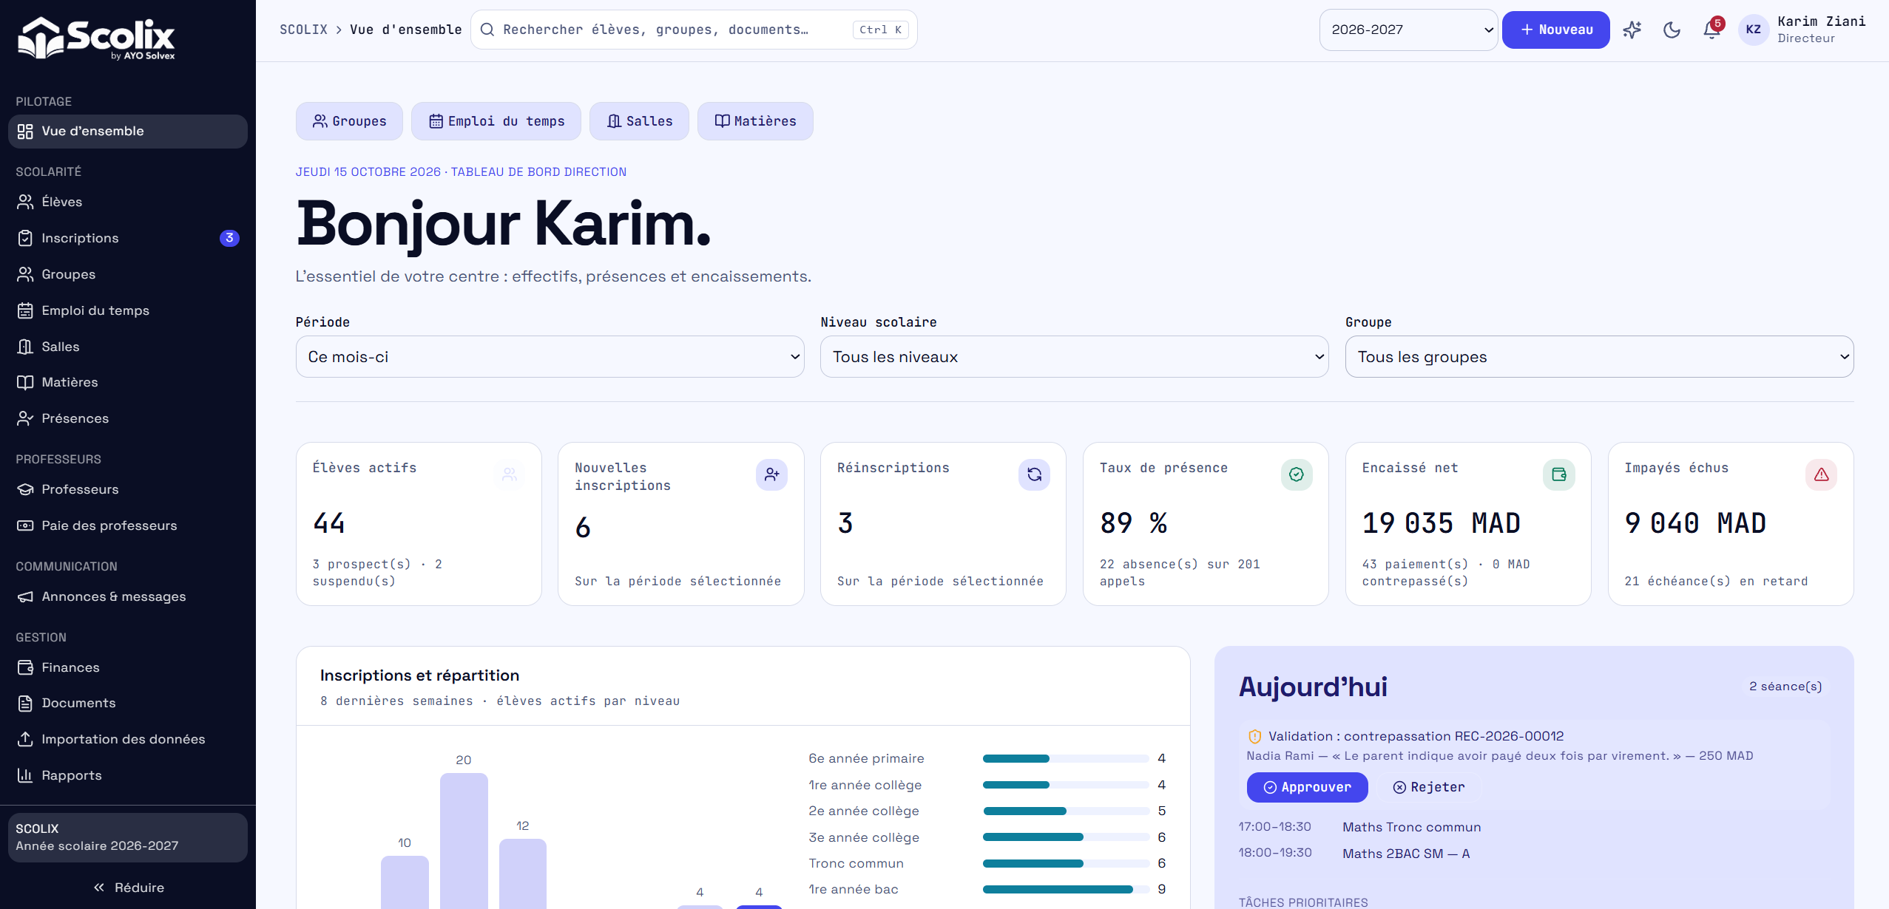Click the Réinscriptions refresh icon
Screen dimensions: 1889x909
pos(1034,474)
